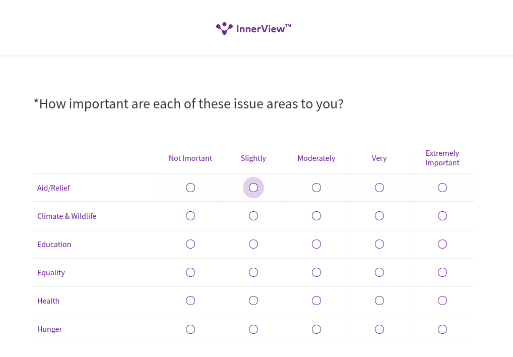This screenshot has width=513, height=357.
Task: Rate Health as Extremely Important
Action: (442, 301)
